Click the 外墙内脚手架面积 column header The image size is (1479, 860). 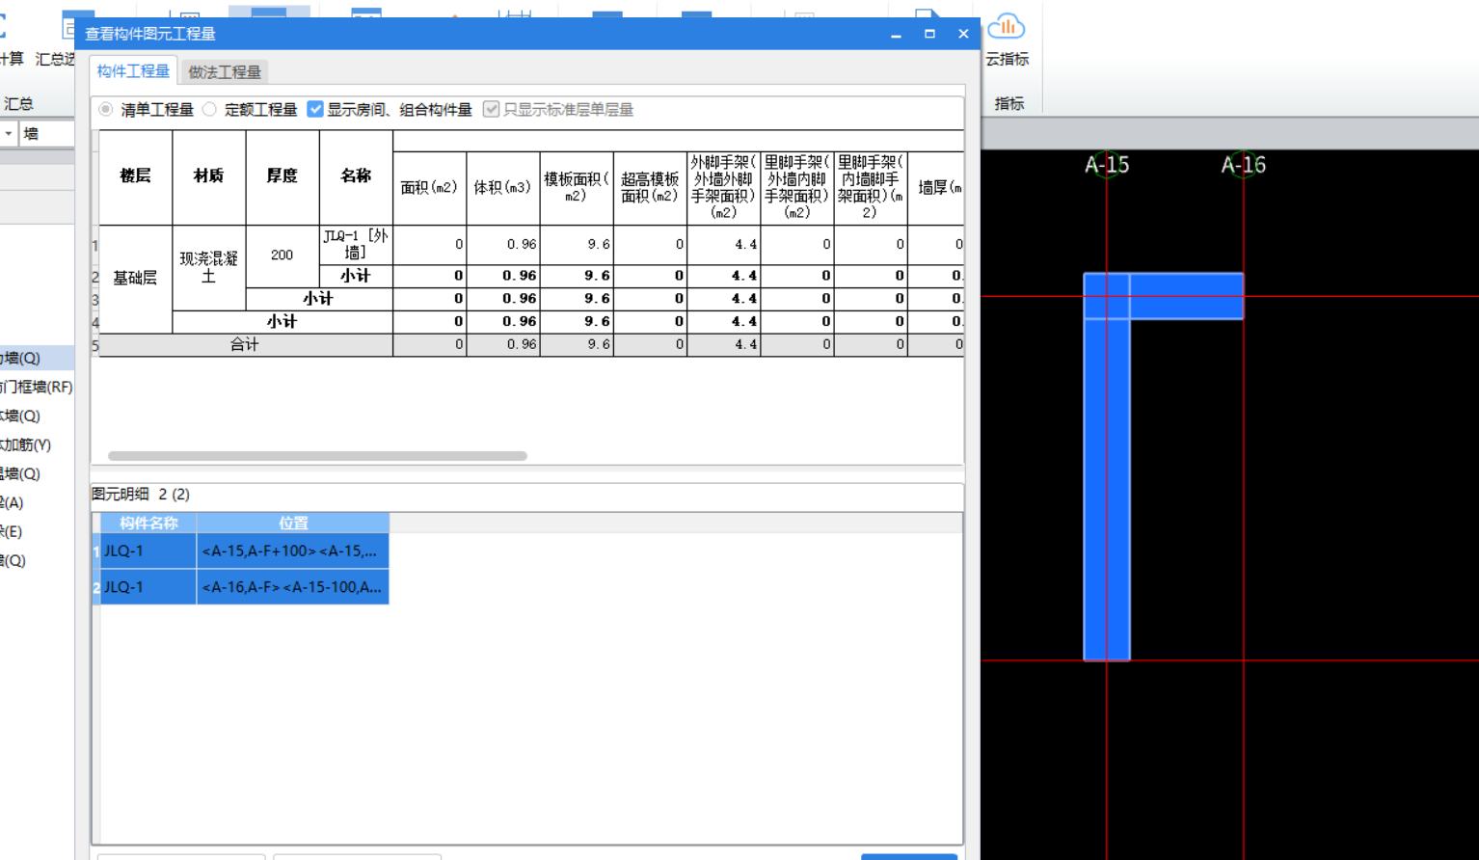coord(797,188)
